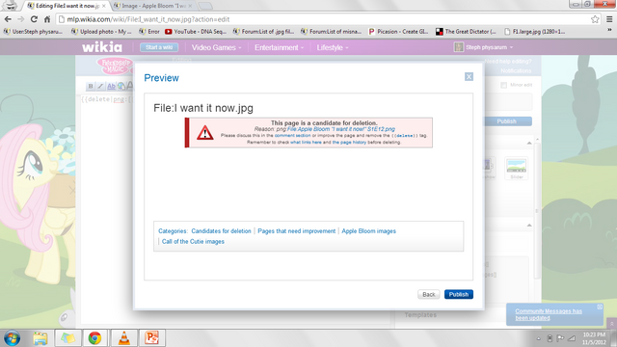
Task: Click the Italic editor toolbar icon
Action: (100, 86)
